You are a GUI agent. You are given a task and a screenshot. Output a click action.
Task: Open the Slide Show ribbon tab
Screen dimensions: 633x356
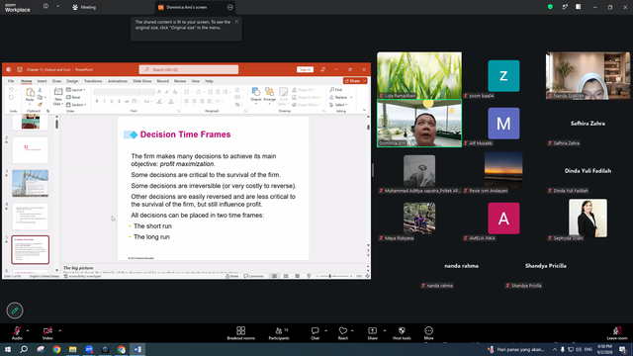pyautogui.click(x=142, y=81)
